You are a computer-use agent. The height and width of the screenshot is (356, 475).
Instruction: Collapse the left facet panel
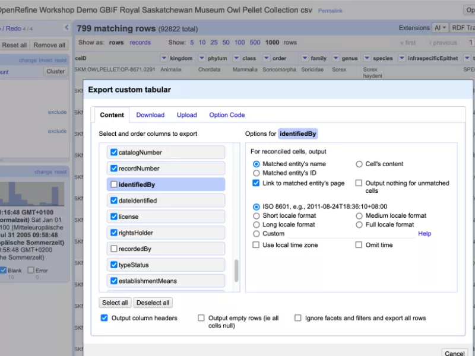tap(67, 27)
